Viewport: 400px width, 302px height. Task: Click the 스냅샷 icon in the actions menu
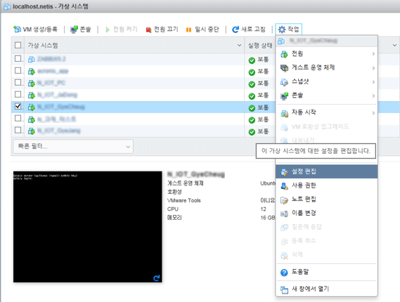coord(284,82)
